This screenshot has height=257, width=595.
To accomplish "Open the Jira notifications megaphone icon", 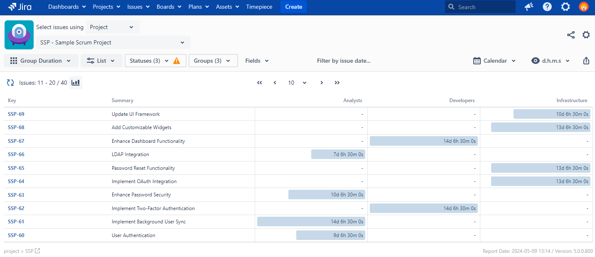I will 529,7.
